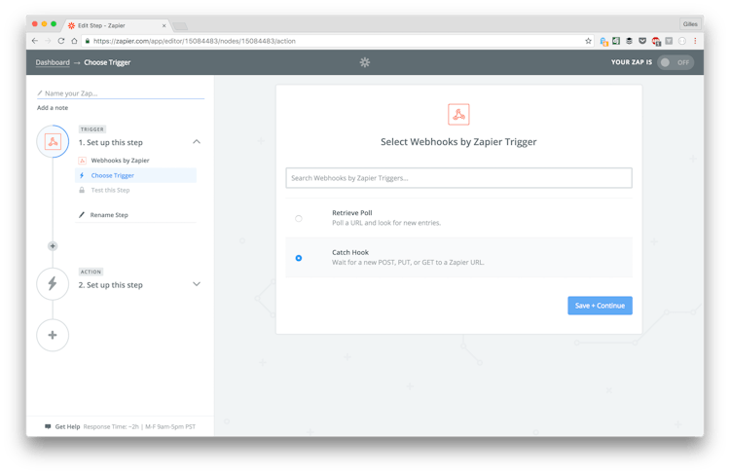730x474 pixels.
Task: Bookmark the page with the star icon
Action: (x=588, y=41)
